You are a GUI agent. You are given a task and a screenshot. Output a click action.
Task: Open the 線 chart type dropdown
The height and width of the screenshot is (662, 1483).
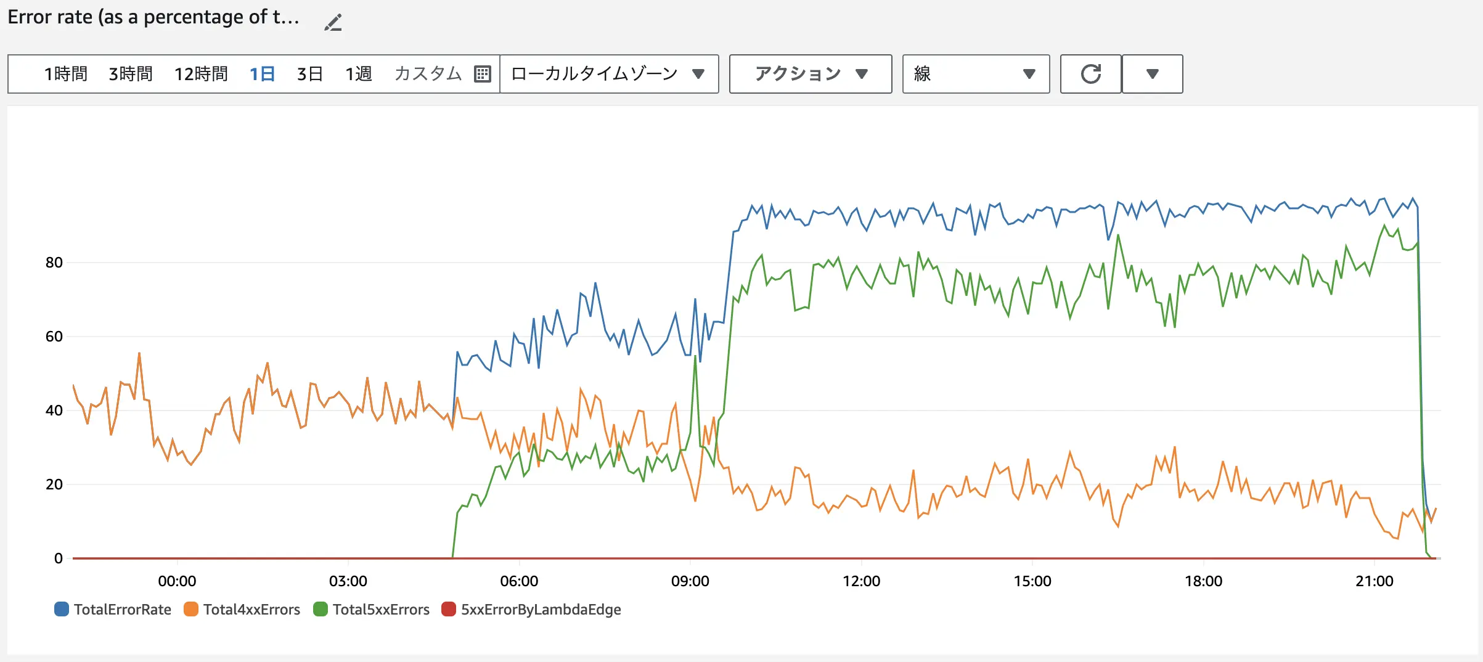pyautogui.click(x=975, y=74)
